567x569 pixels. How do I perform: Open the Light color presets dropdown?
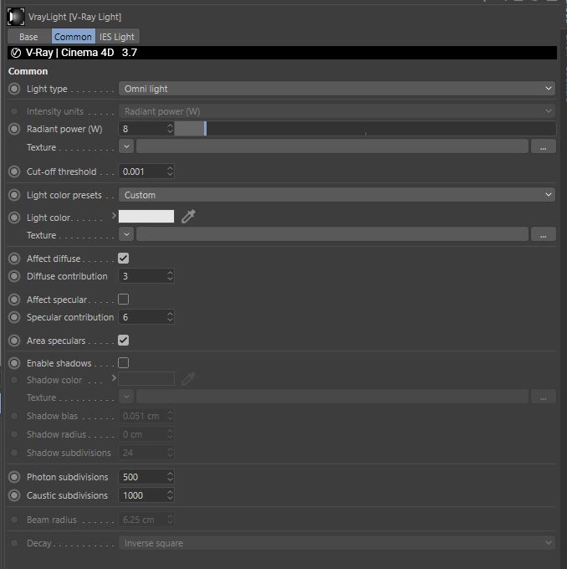coord(337,195)
